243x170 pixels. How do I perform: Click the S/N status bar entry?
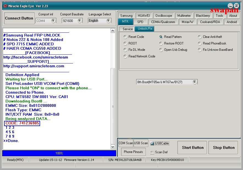point(125,160)
